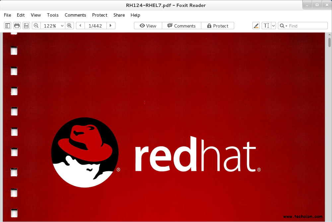The width and height of the screenshot is (332, 222).
Task: Open the Tools menu
Action: [x=53, y=15]
